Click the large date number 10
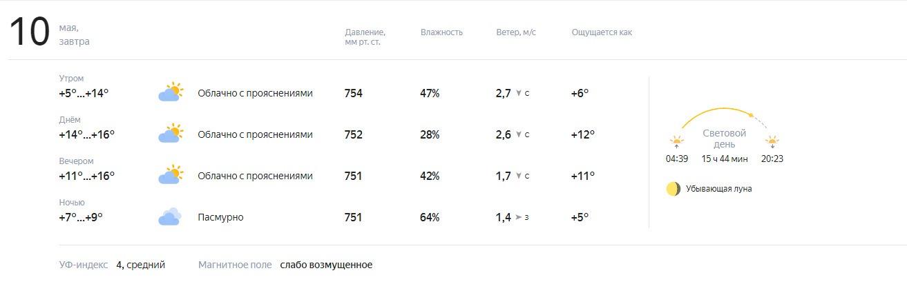This screenshot has width=907, height=284. pyautogui.click(x=30, y=32)
